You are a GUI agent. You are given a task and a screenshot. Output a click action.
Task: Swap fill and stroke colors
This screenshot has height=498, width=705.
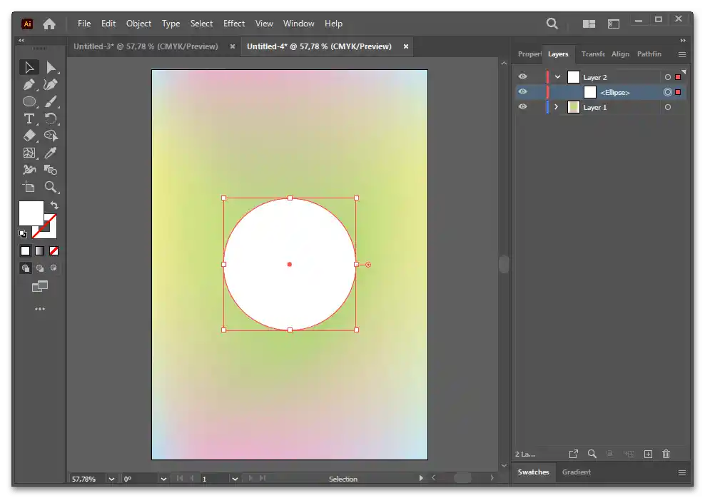pyautogui.click(x=54, y=205)
